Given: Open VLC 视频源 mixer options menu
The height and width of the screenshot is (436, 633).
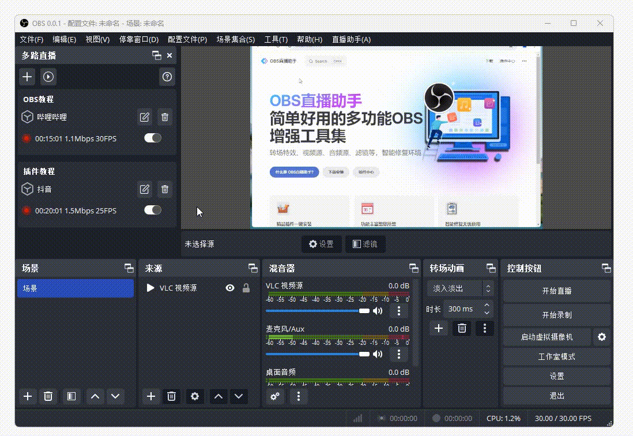Looking at the screenshot, I should click(x=399, y=311).
